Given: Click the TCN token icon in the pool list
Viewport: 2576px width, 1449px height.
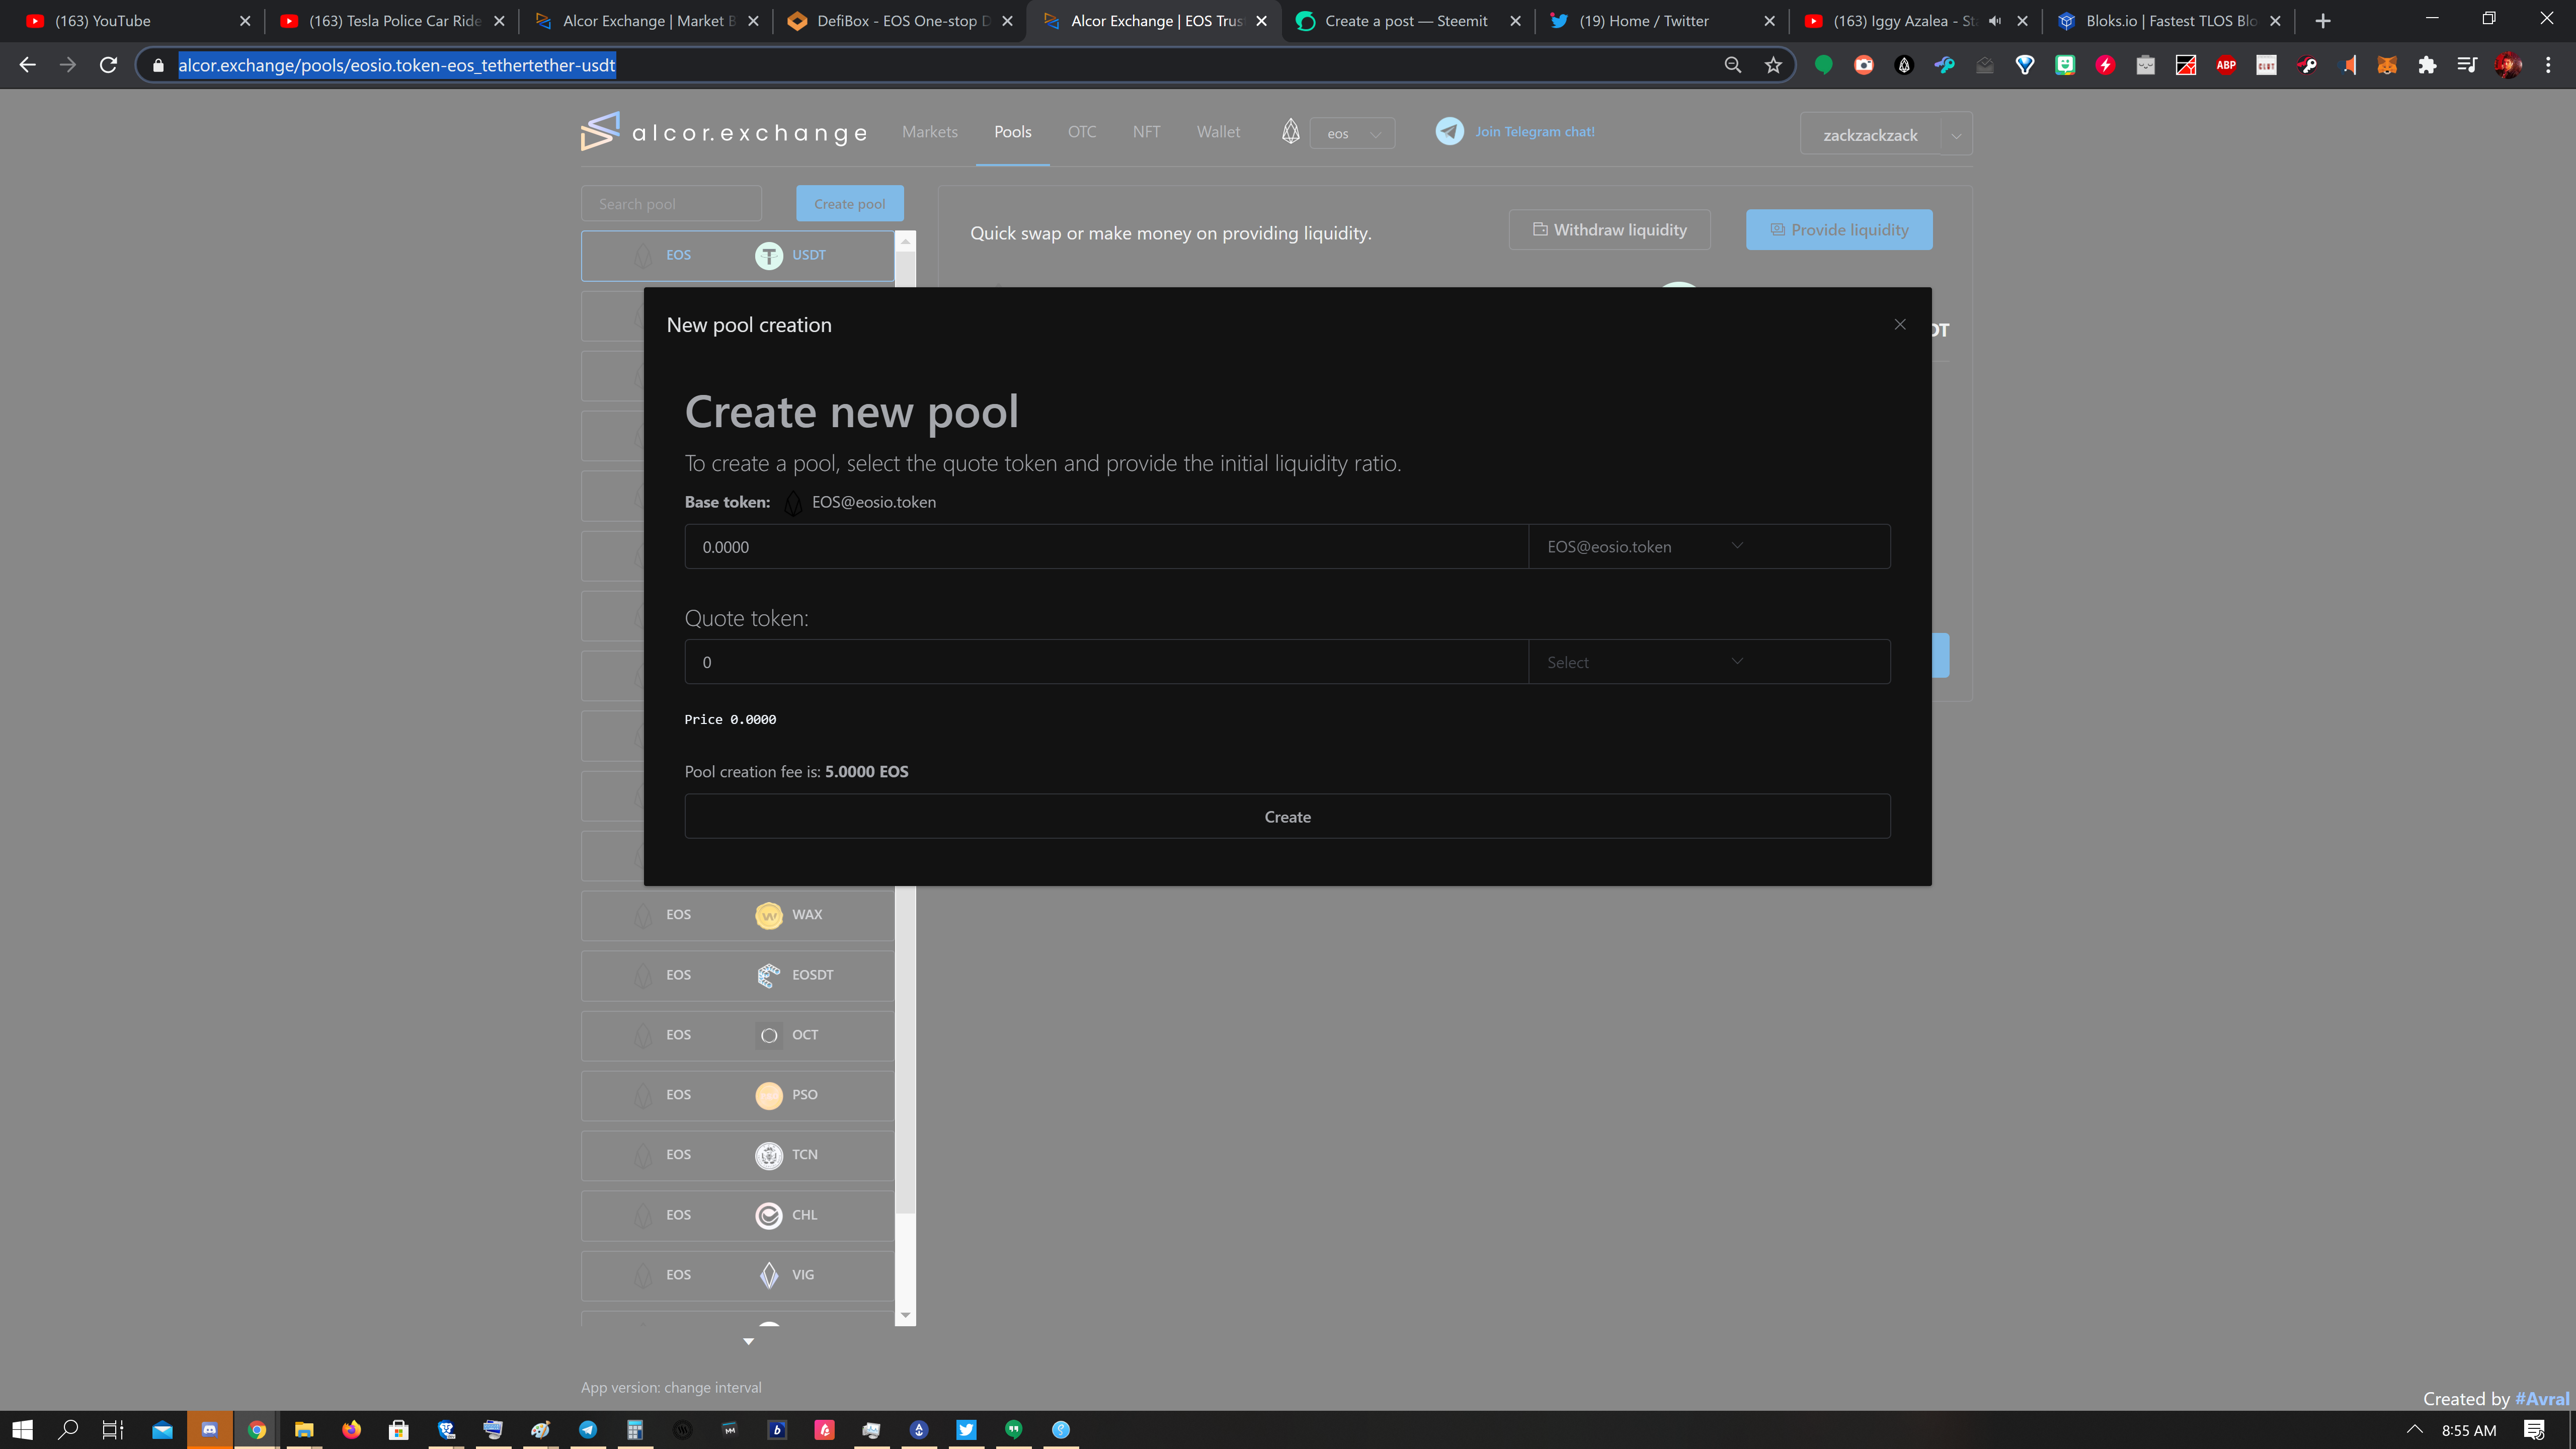Looking at the screenshot, I should click(768, 1155).
